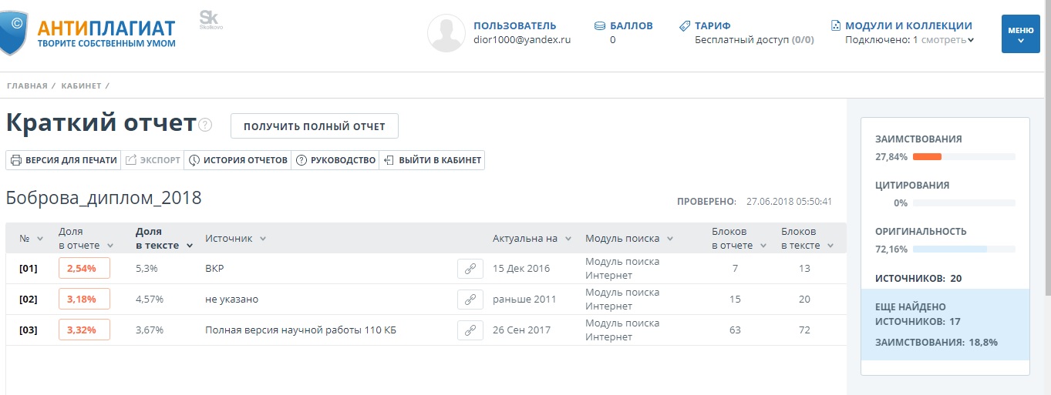
Task: Click the Antiplagiat shield logo
Action: [14, 32]
